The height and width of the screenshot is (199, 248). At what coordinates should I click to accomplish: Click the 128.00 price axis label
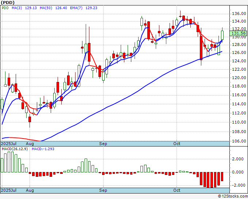coord(239,45)
